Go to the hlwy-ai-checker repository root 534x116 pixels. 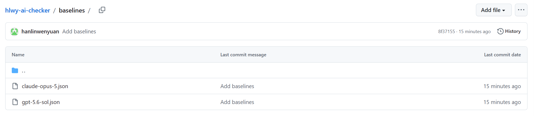(x=27, y=10)
